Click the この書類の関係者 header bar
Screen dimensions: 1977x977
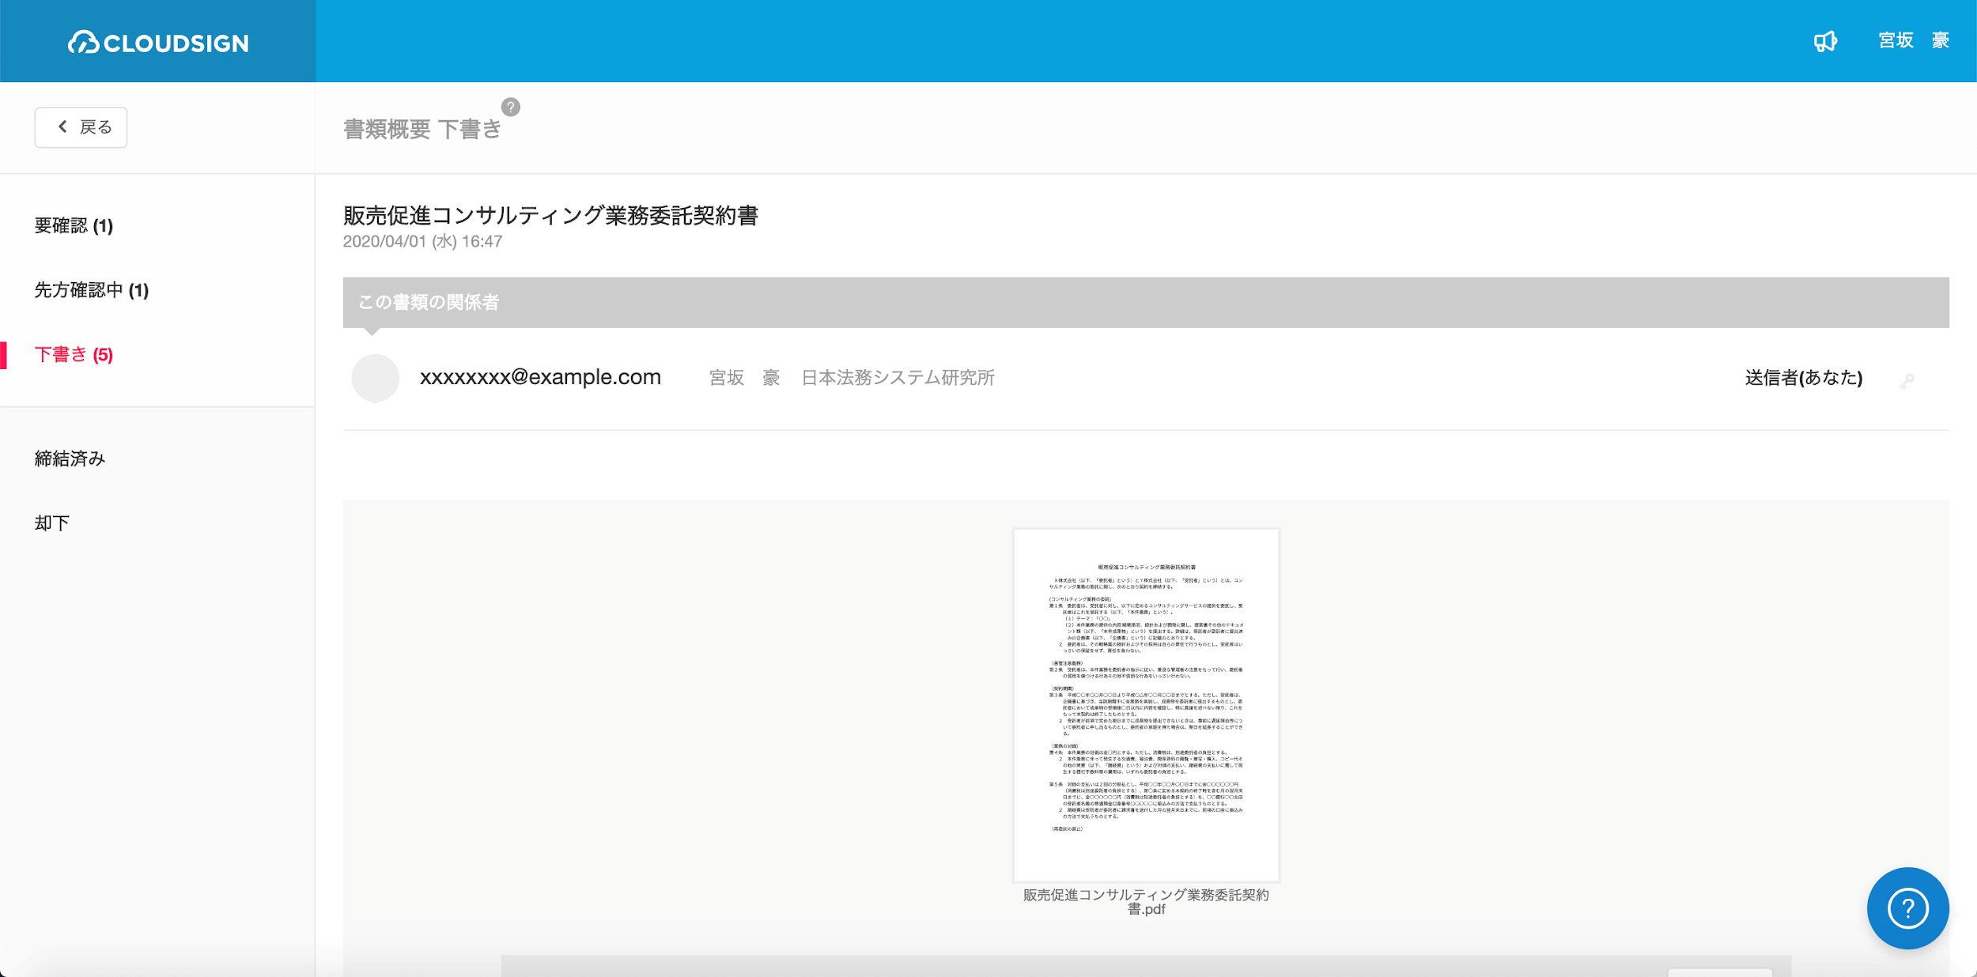pos(1145,302)
